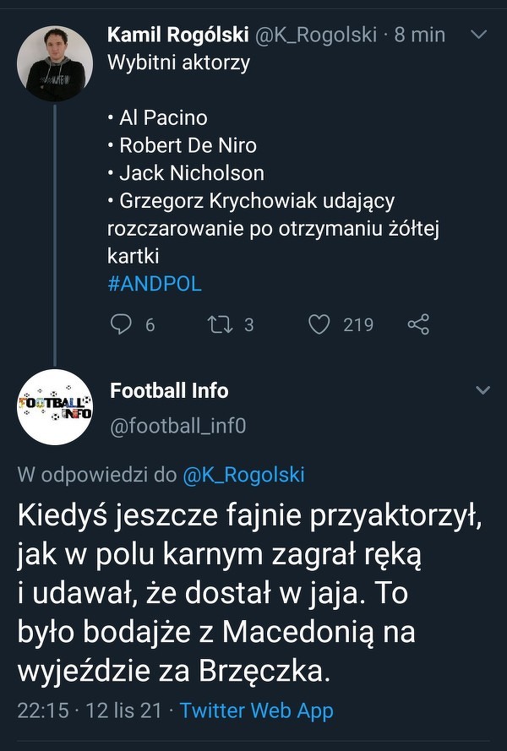This screenshot has width=507, height=751.
Task: Click the reply icon on Kamil's tweet
Action: coord(123,324)
